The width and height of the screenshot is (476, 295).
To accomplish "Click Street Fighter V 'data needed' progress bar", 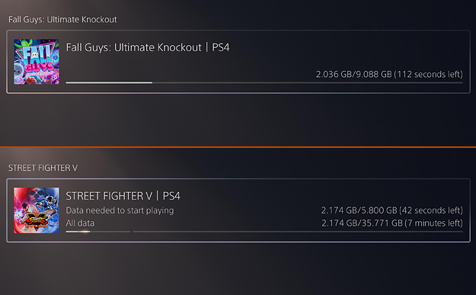I will 98,232.
